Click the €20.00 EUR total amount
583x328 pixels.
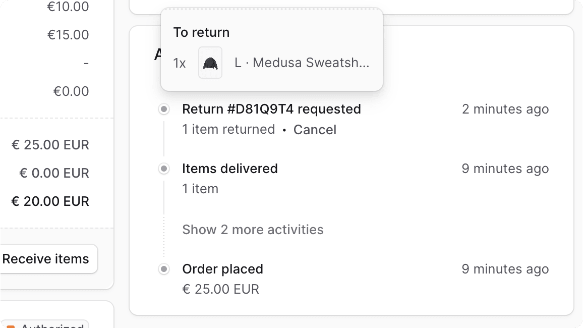50,201
